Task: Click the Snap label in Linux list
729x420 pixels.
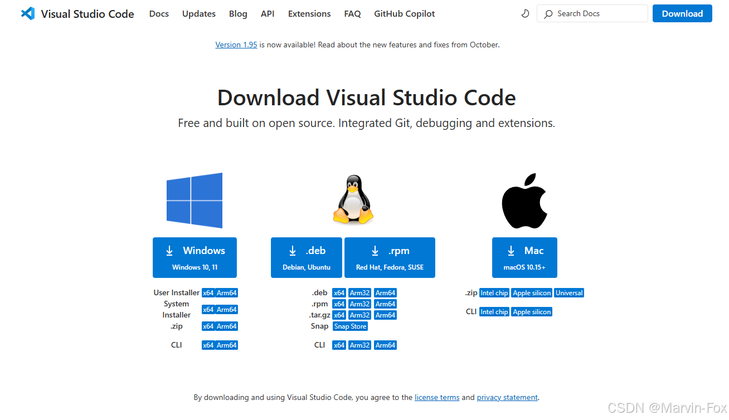Action: pyautogui.click(x=319, y=326)
